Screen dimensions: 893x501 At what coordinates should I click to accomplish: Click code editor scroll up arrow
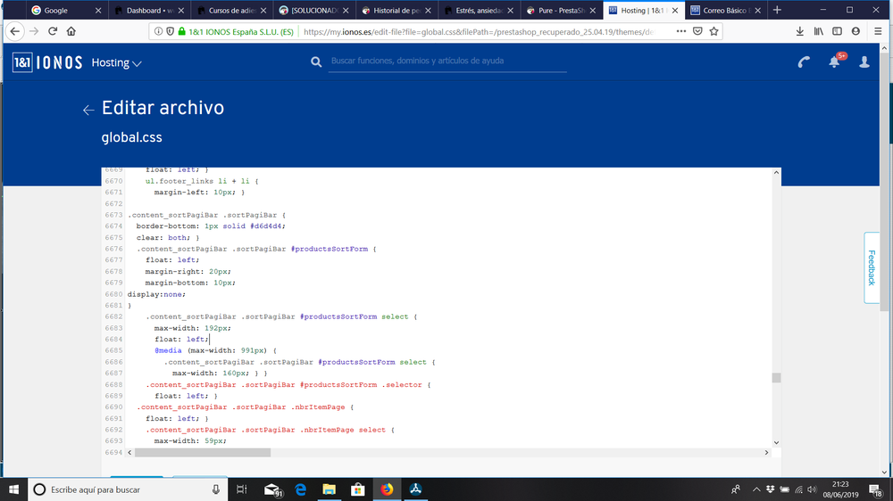pyautogui.click(x=776, y=172)
